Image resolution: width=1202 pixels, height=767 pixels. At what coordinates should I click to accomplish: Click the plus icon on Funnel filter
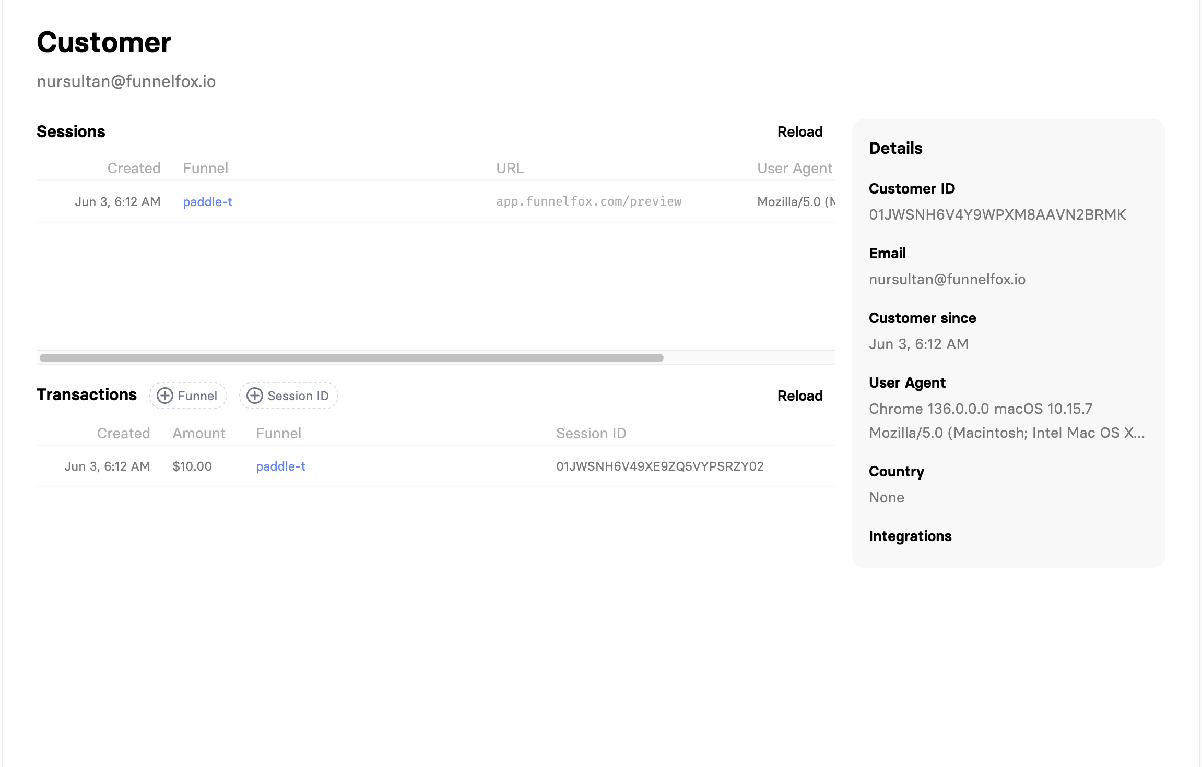165,396
